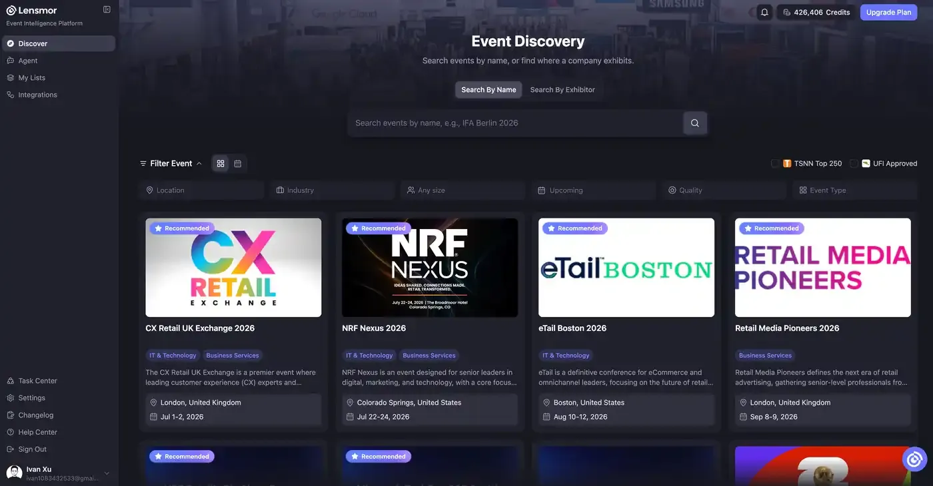Open the Quality filter dropdown

[724, 190]
